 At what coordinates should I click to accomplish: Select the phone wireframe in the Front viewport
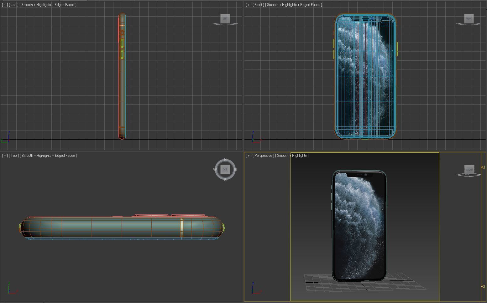365,76
